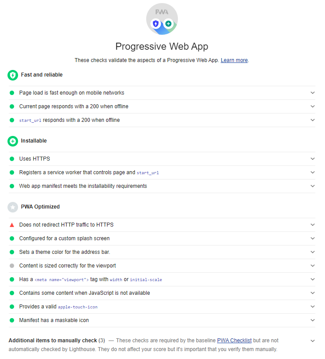
Task: Click the gray dot beside viewport content audit
Action: tap(12, 266)
